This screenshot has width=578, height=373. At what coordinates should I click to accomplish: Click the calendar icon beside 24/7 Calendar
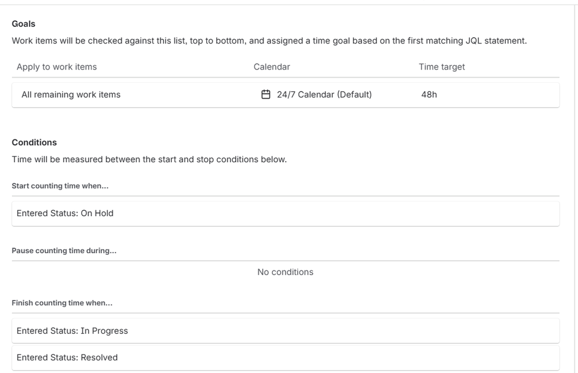click(x=266, y=94)
